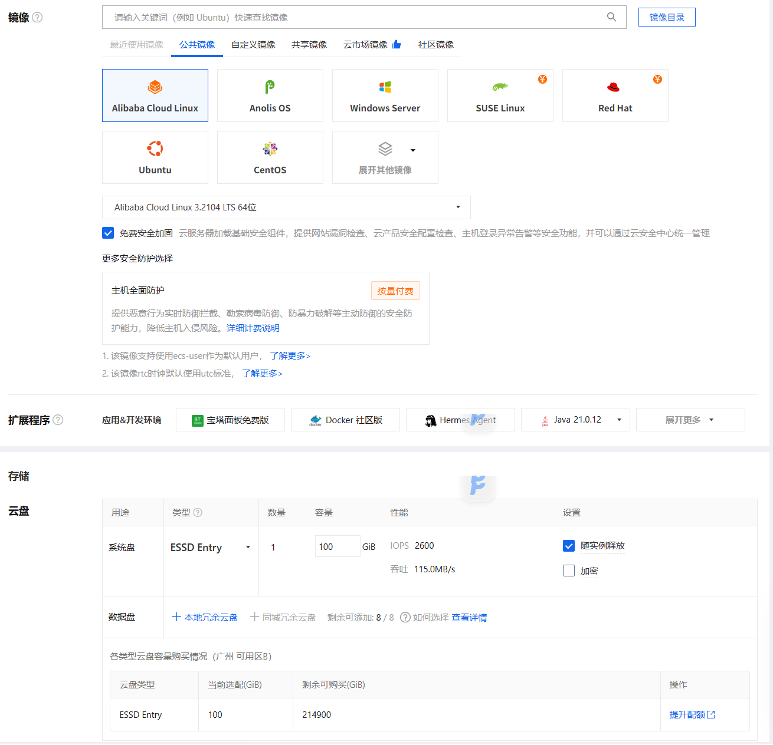
Task: Choose the Red Hat logo
Action: pyautogui.click(x=614, y=87)
